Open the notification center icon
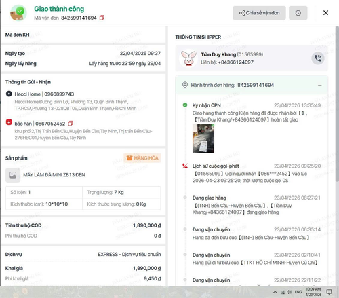This screenshot has height=298, width=339. (x=329, y=292)
